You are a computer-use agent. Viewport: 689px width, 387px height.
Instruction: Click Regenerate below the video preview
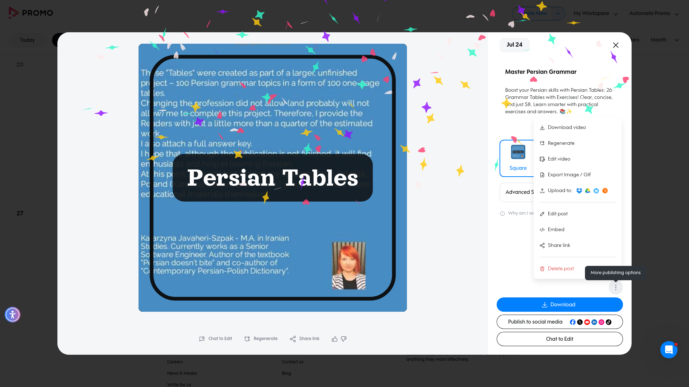coord(261,339)
